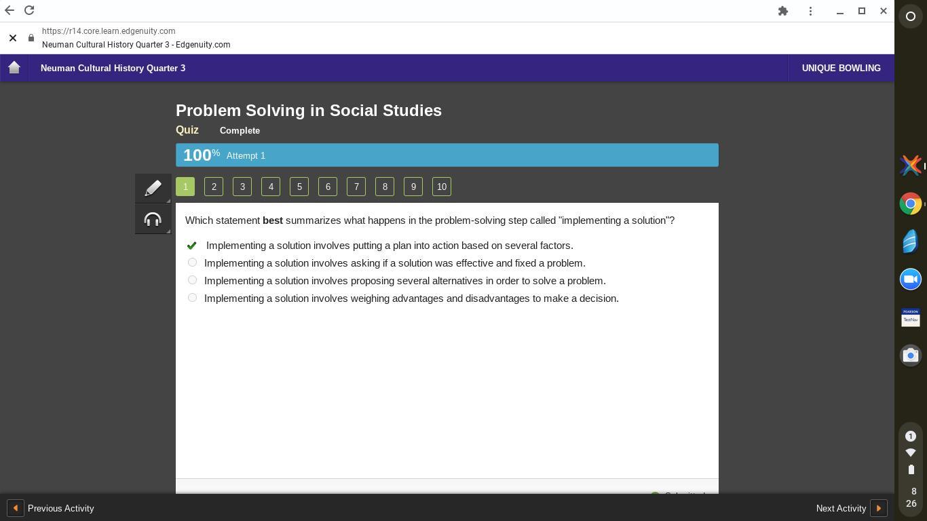
Task: Go to question 7
Action: coord(356,187)
